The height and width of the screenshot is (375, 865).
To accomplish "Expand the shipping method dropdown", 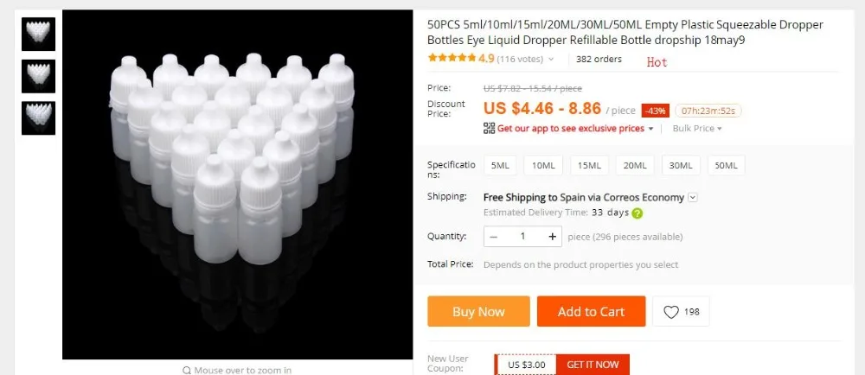I will [x=693, y=197].
